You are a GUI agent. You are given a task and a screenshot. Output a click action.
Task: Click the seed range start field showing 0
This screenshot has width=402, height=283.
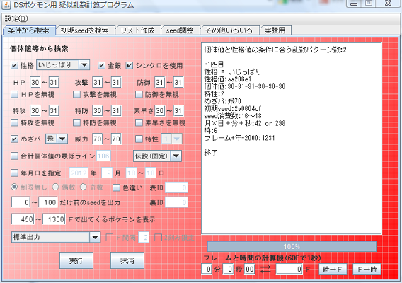pos(21,202)
